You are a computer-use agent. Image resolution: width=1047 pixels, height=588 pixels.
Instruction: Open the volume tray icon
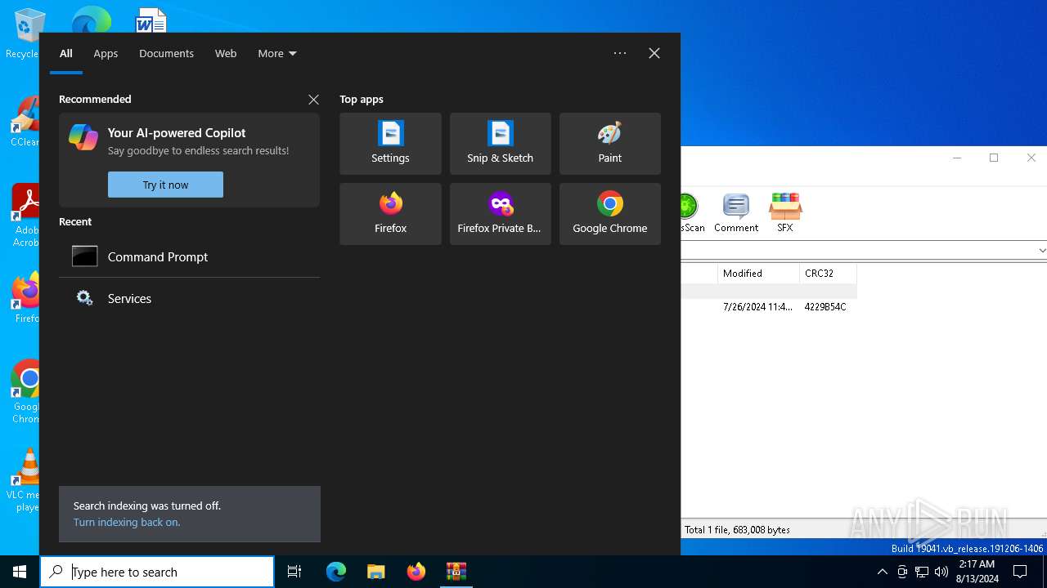[941, 572]
